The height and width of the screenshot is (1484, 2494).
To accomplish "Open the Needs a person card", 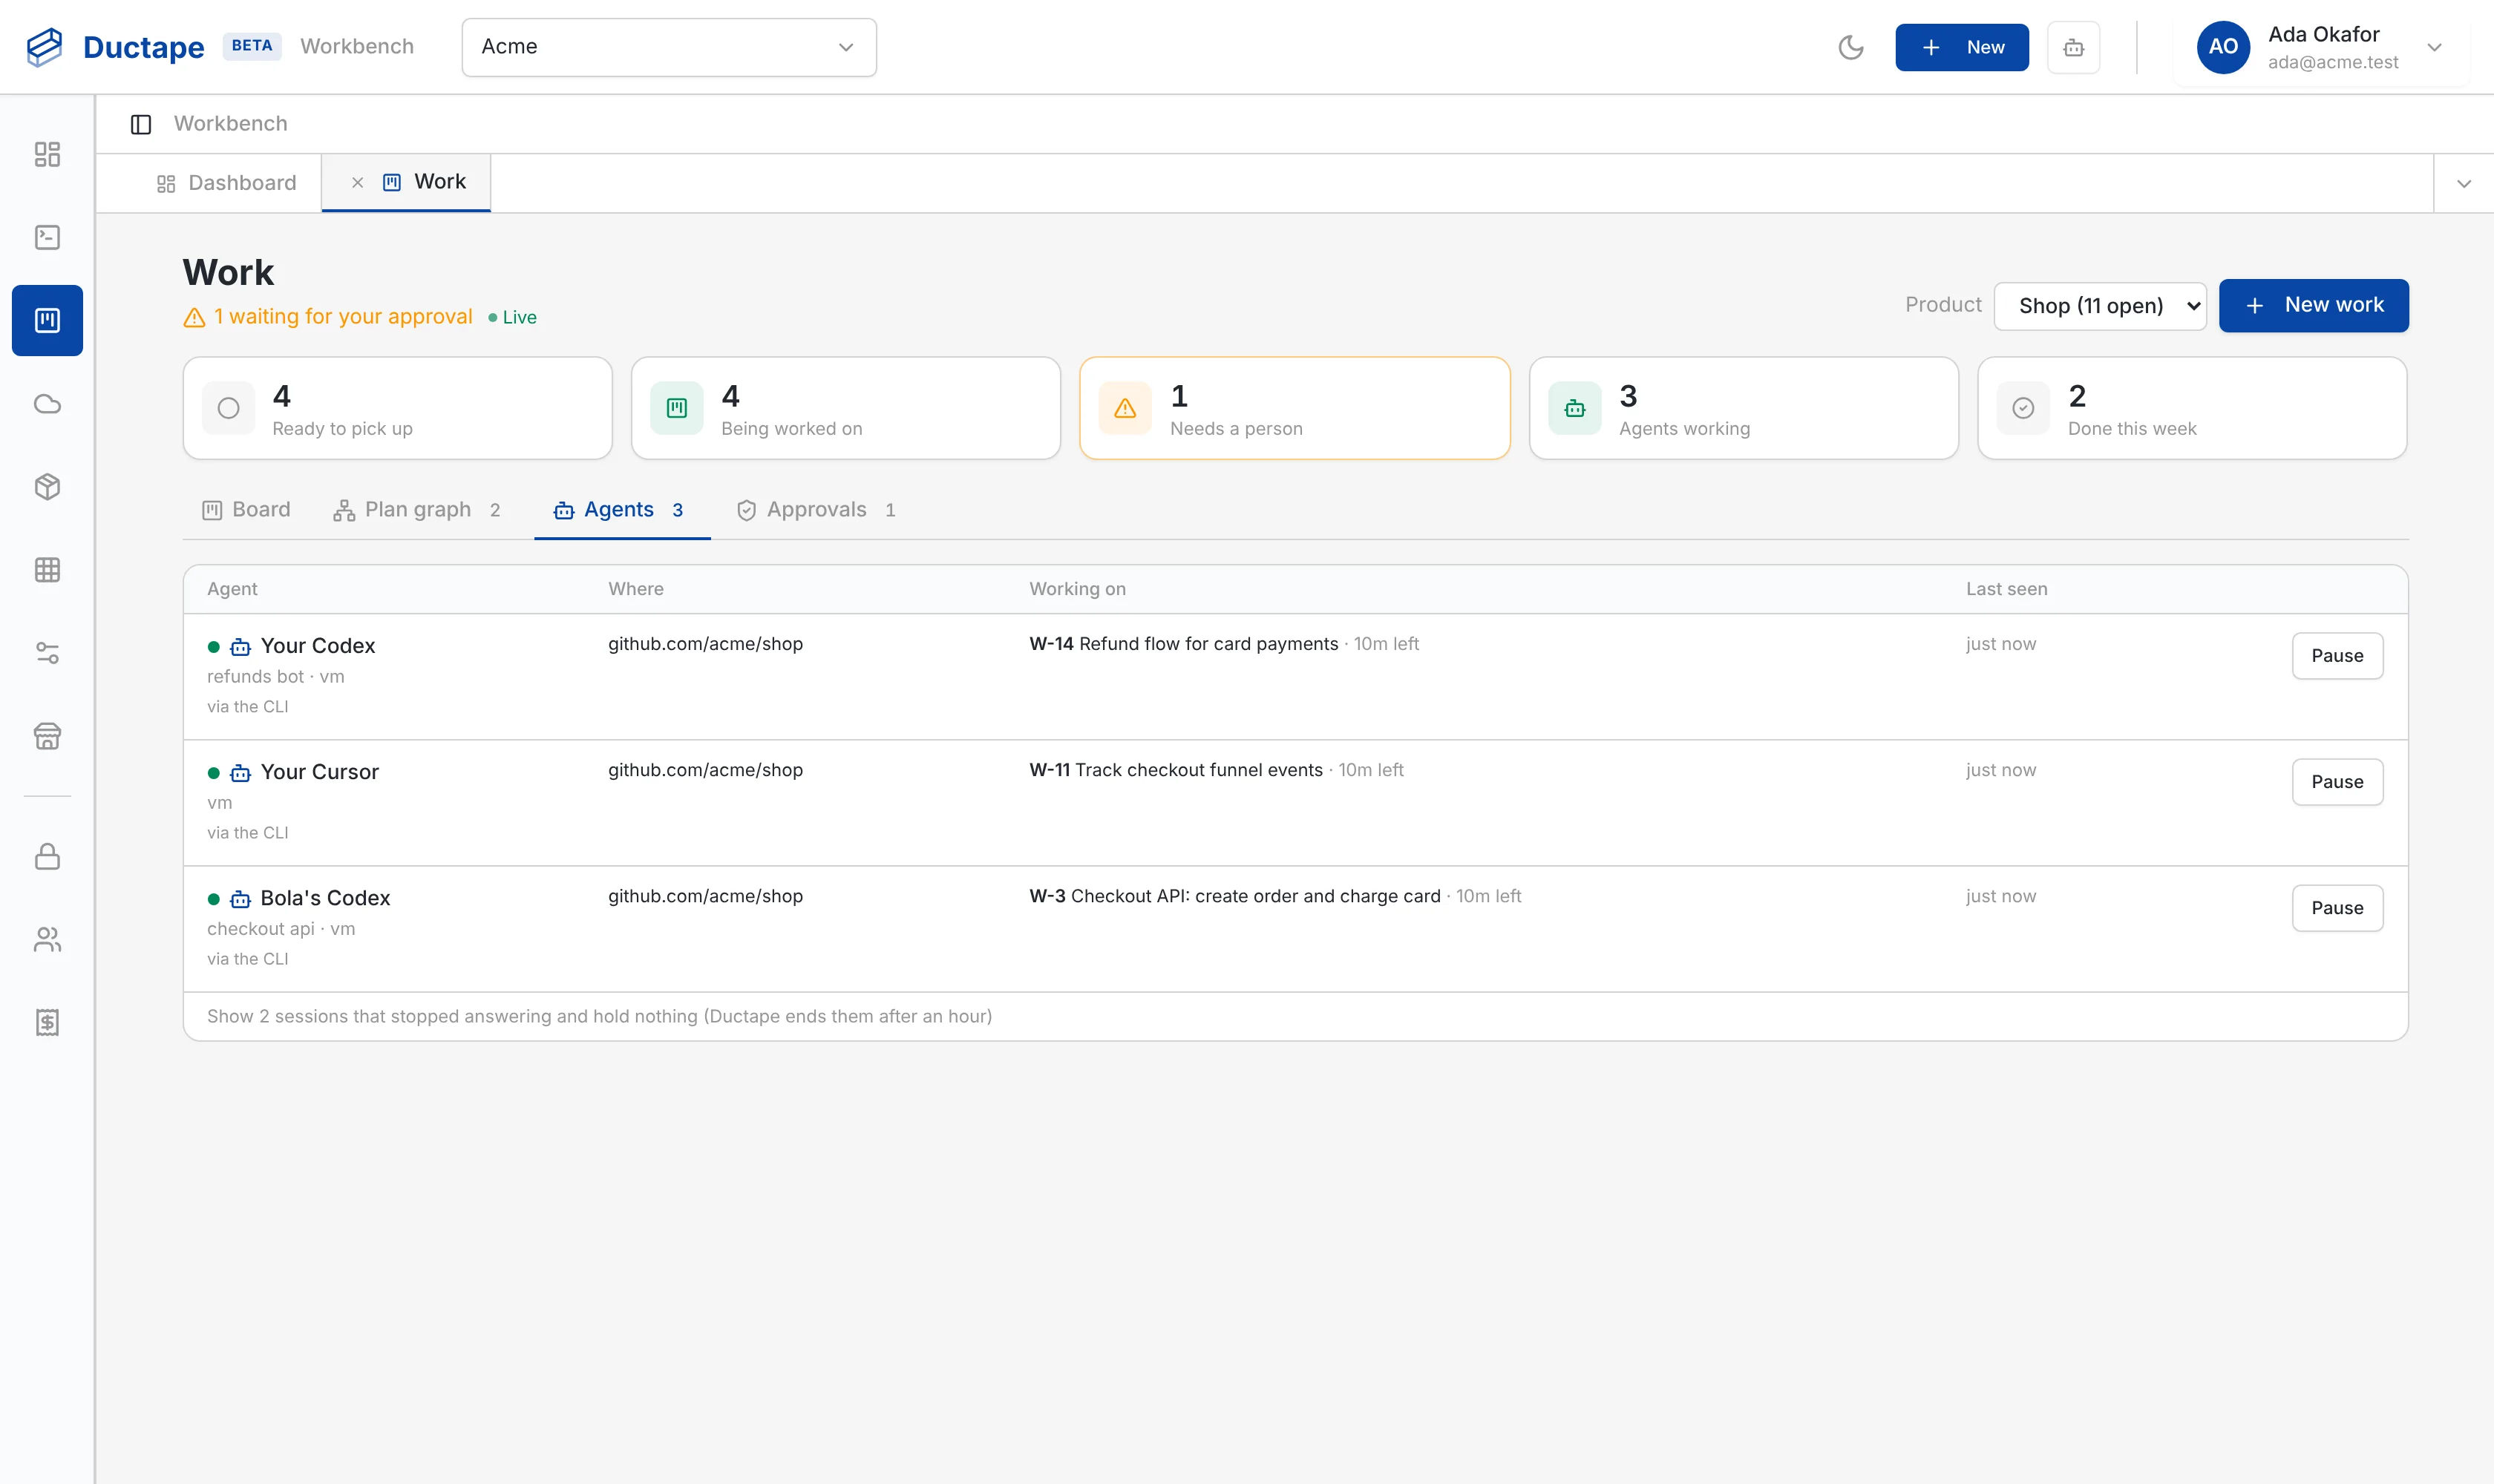I will tap(1295, 408).
